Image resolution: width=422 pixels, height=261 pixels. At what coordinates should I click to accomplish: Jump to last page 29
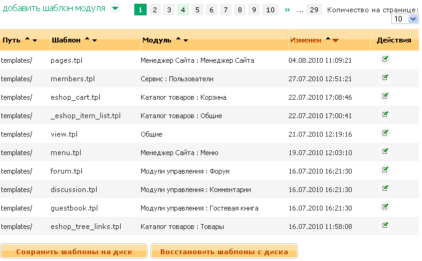(314, 10)
